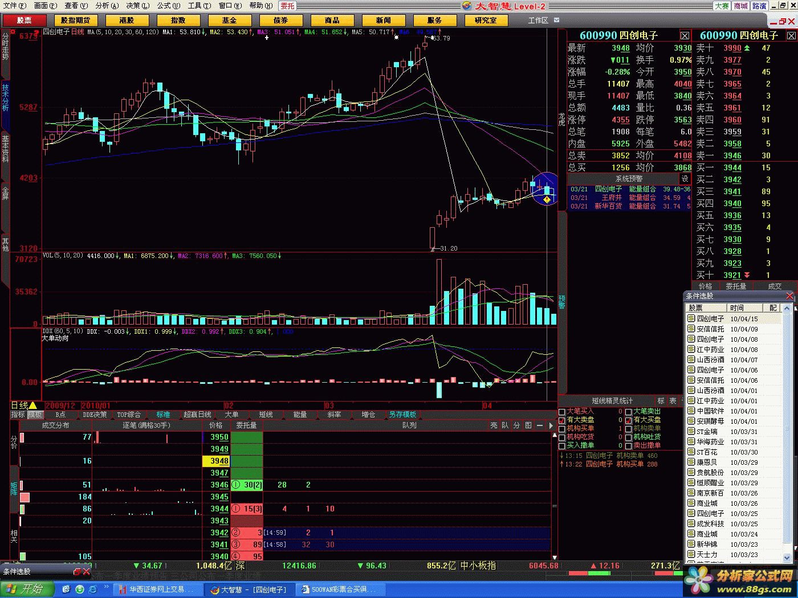
Task: Click the 表 button in 短线精灵统计
Action: [x=673, y=401]
